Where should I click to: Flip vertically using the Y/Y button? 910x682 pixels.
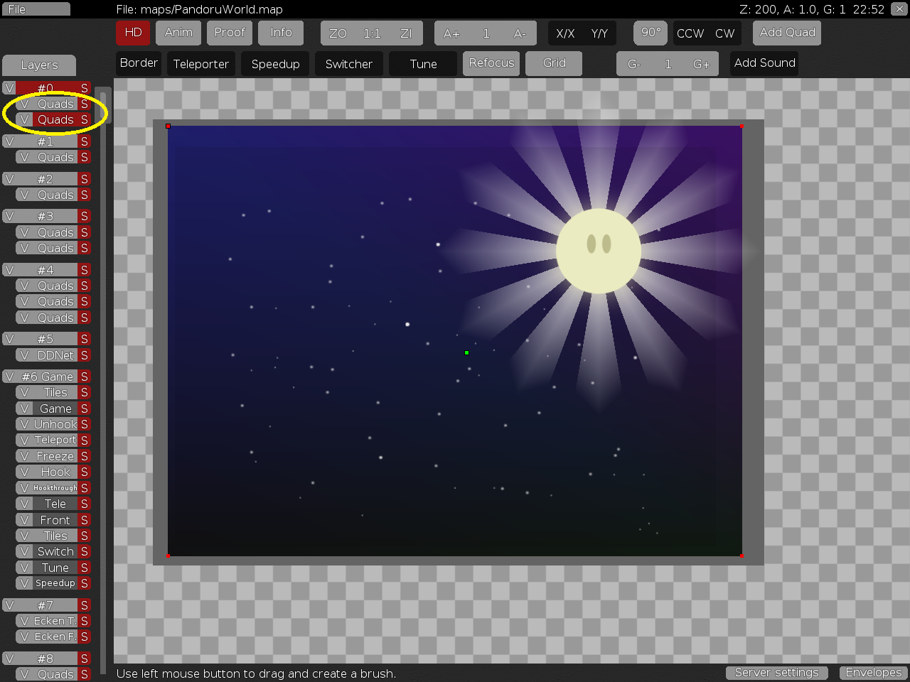point(599,33)
